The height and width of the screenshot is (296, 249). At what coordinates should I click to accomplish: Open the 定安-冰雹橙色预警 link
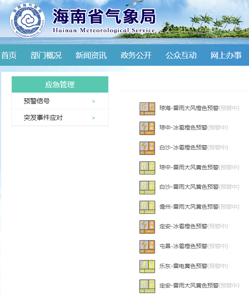[183, 226]
